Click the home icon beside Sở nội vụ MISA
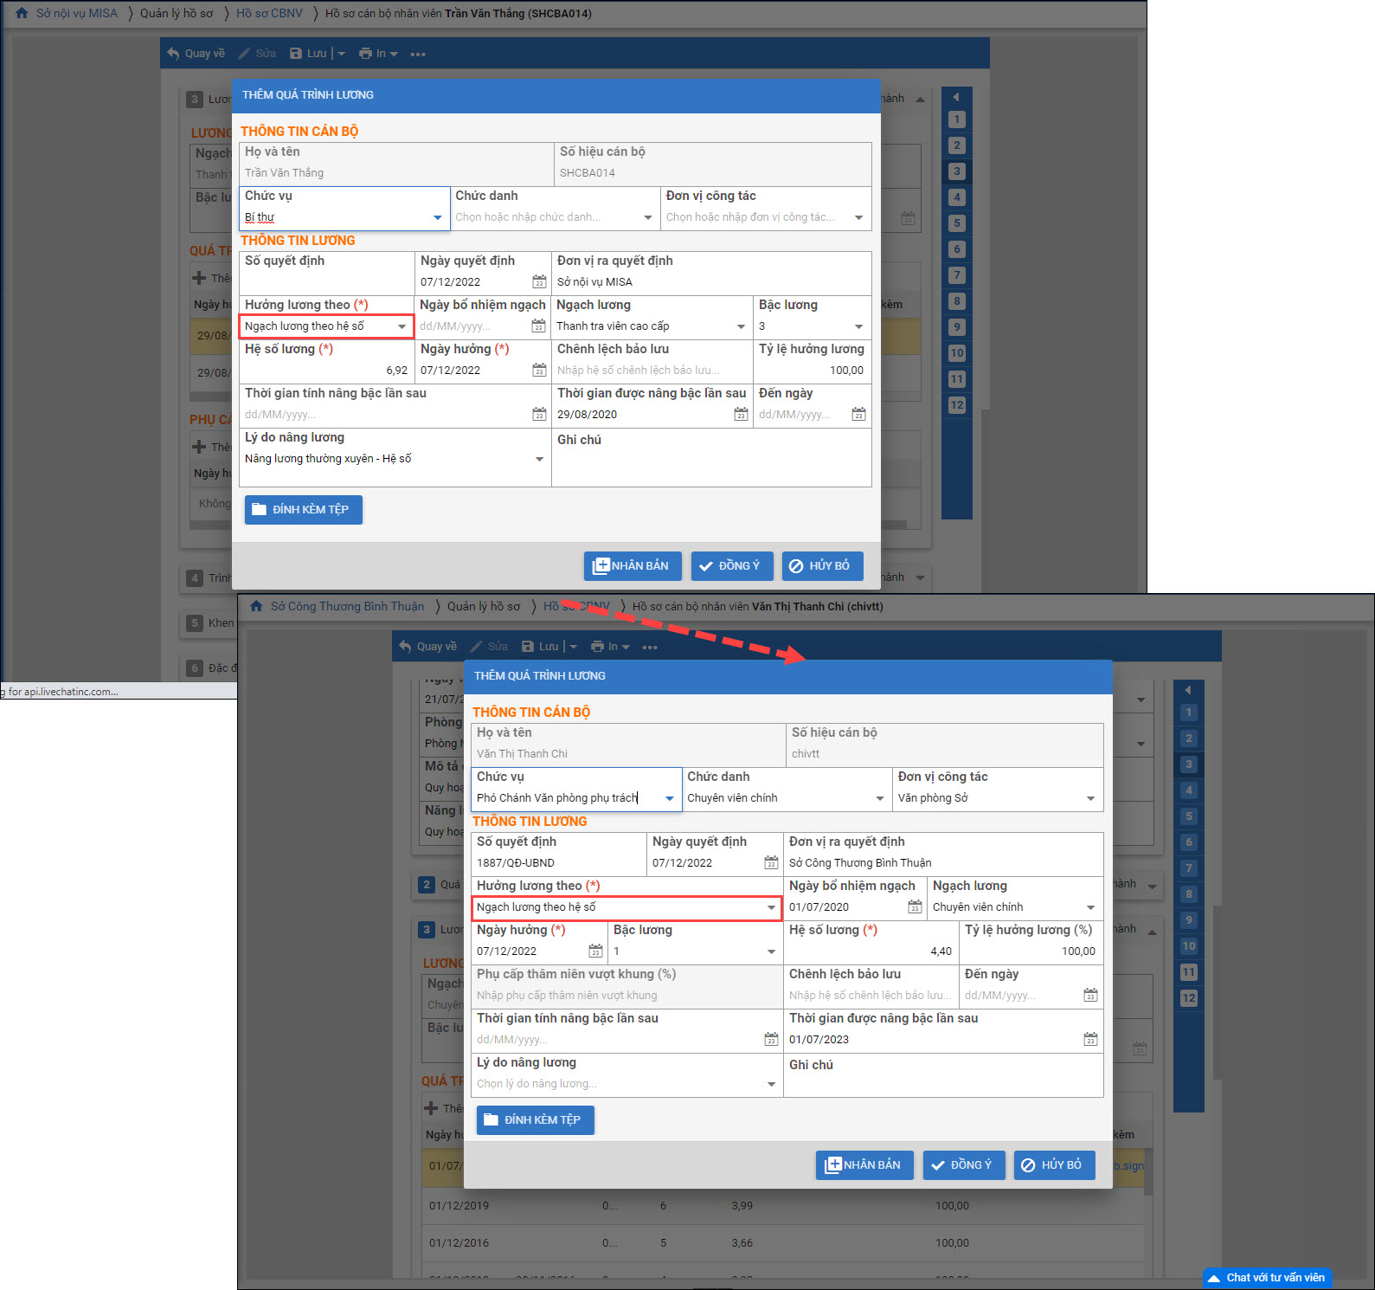The height and width of the screenshot is (1290, 1375). [x=22, y=13]
